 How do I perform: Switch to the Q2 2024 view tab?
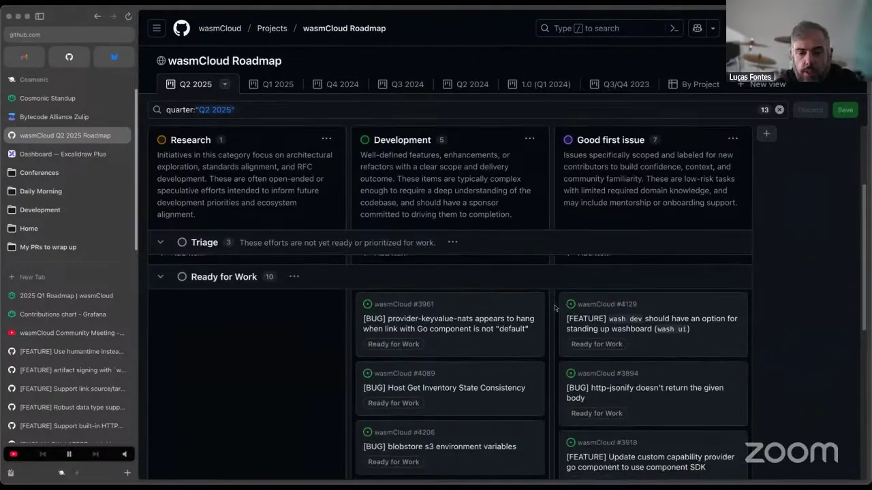click(x=465, y=84)
